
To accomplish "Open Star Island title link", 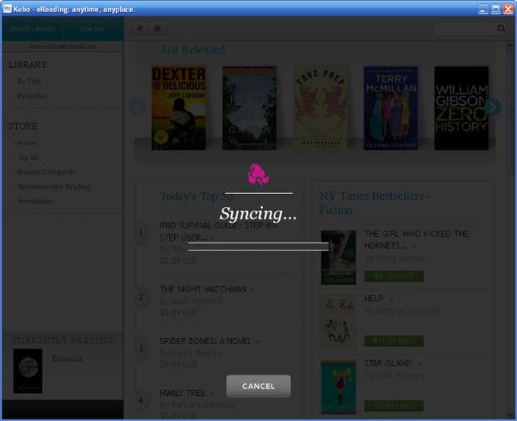I will click(x=388, y=363).
